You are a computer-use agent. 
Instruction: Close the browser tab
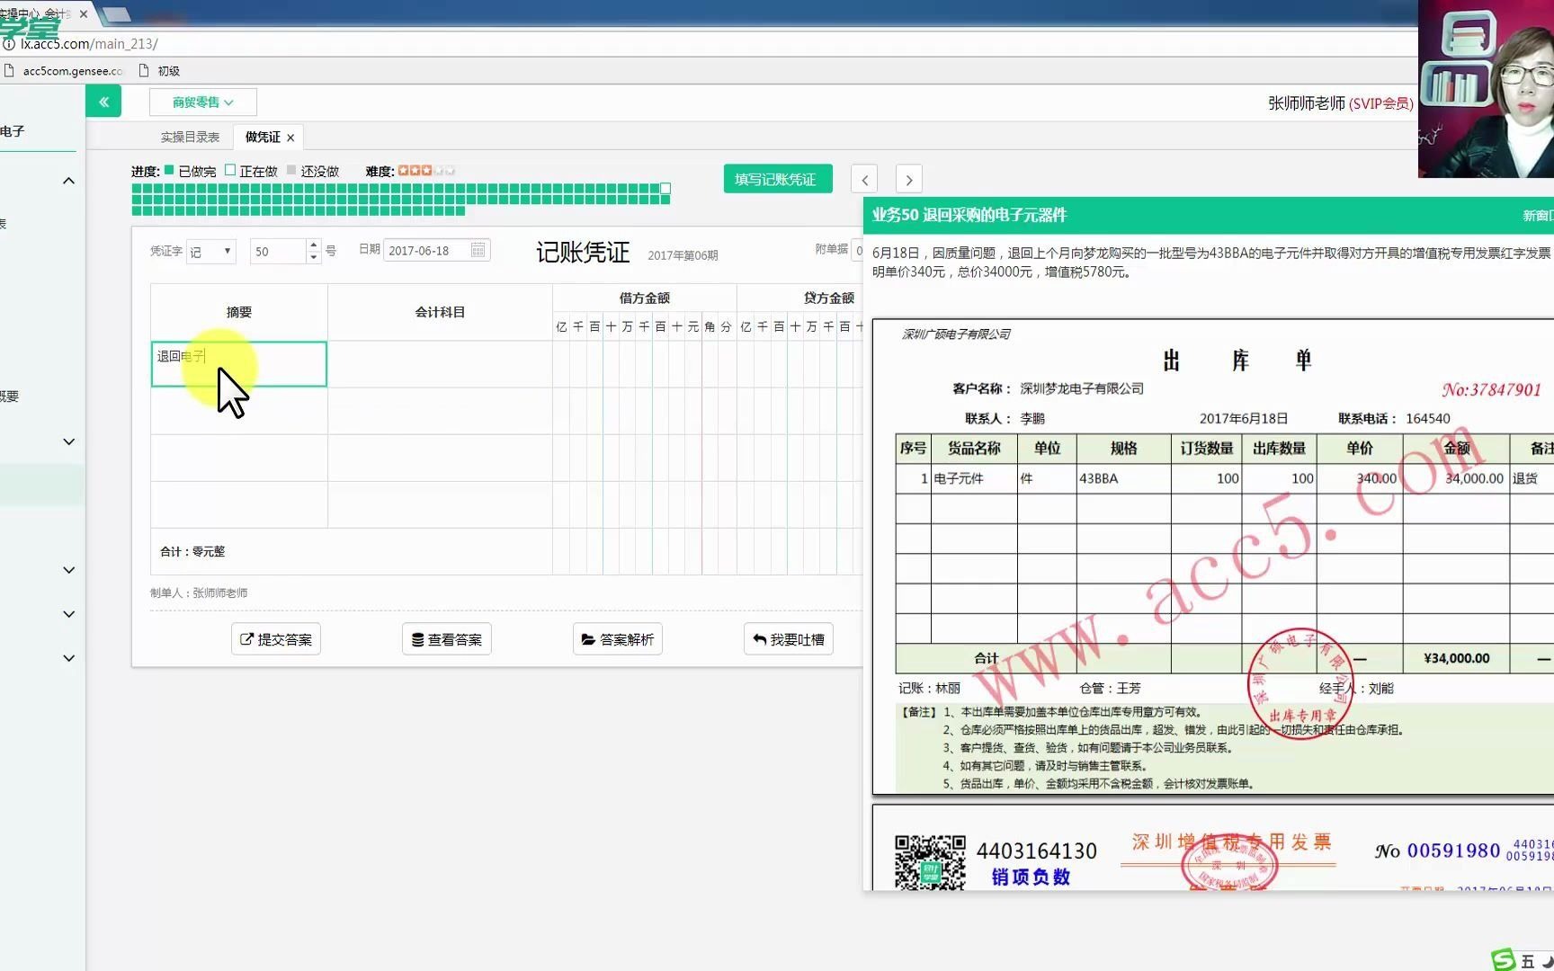[x=84, y=13]
